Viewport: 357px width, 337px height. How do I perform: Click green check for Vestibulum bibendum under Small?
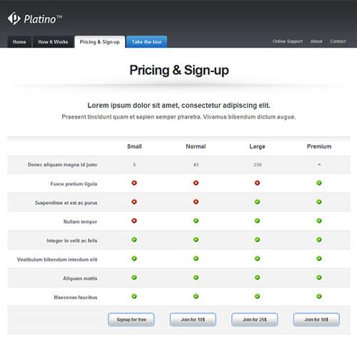click(x=134, y=258)
